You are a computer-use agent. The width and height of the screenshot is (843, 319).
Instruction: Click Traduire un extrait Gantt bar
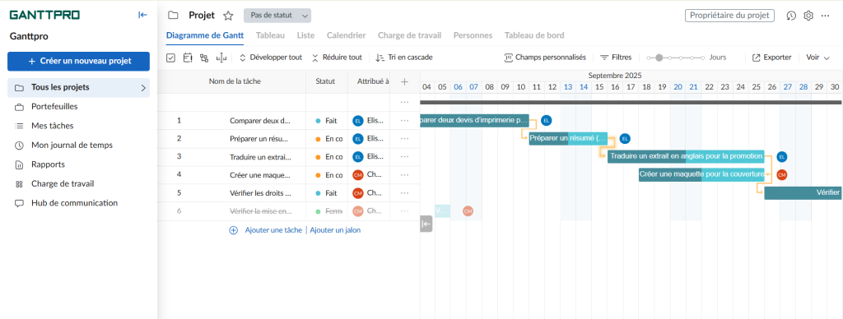pos(686,156)
